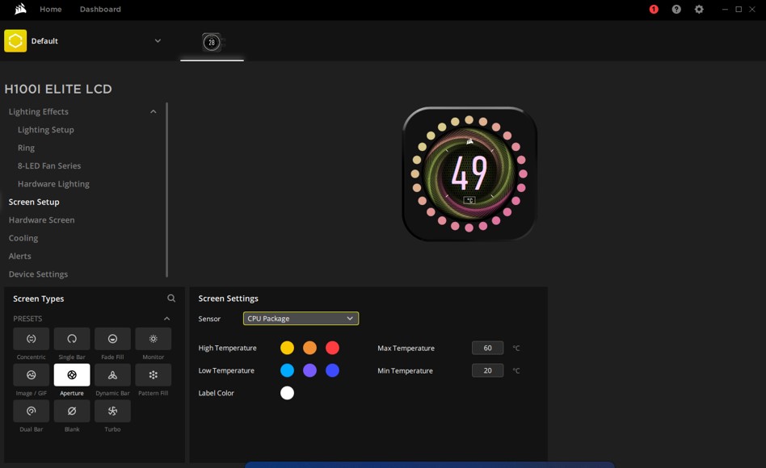Open 8-LED Fan Series
Screen dimensions: 766x468
[49, 166]
